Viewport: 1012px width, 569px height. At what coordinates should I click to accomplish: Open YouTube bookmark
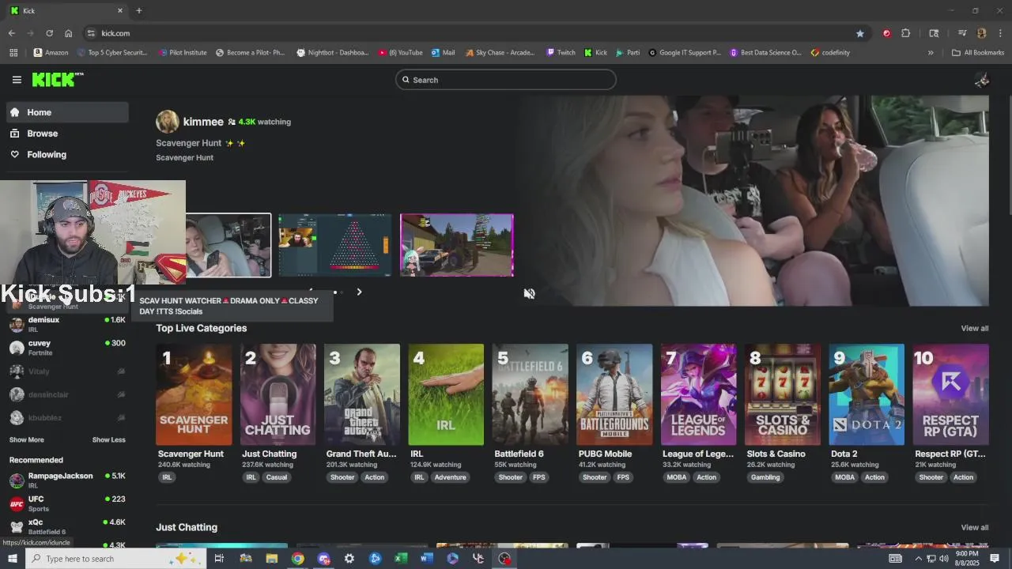(x=400, y=53)
